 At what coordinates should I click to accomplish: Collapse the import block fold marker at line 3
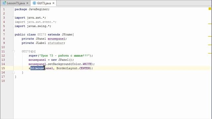point(13,18)
